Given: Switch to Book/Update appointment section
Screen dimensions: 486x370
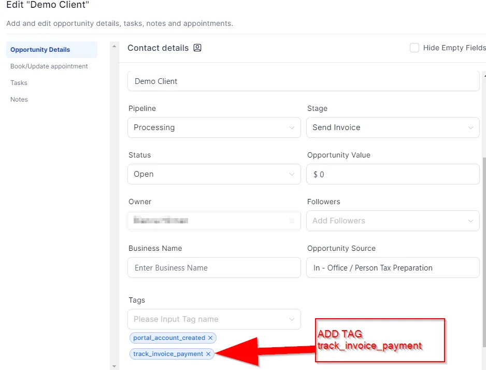Looking at the screenshot, I should [x=49, y=66].
